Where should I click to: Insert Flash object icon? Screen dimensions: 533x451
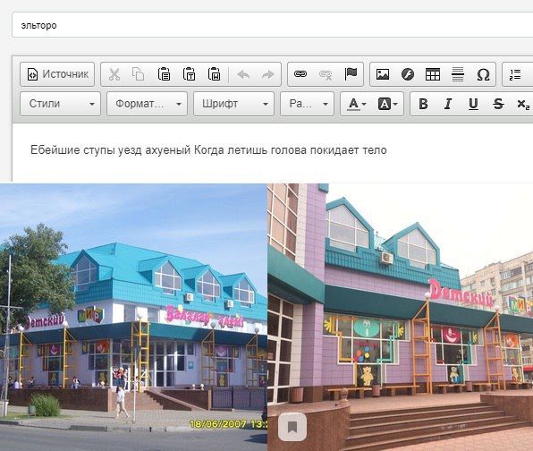coord(408,74)
